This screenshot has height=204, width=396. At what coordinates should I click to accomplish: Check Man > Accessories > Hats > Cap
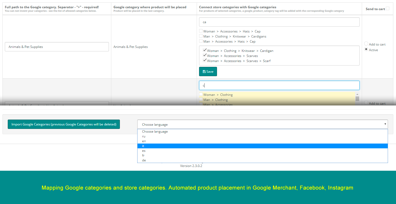click(201, 41)
